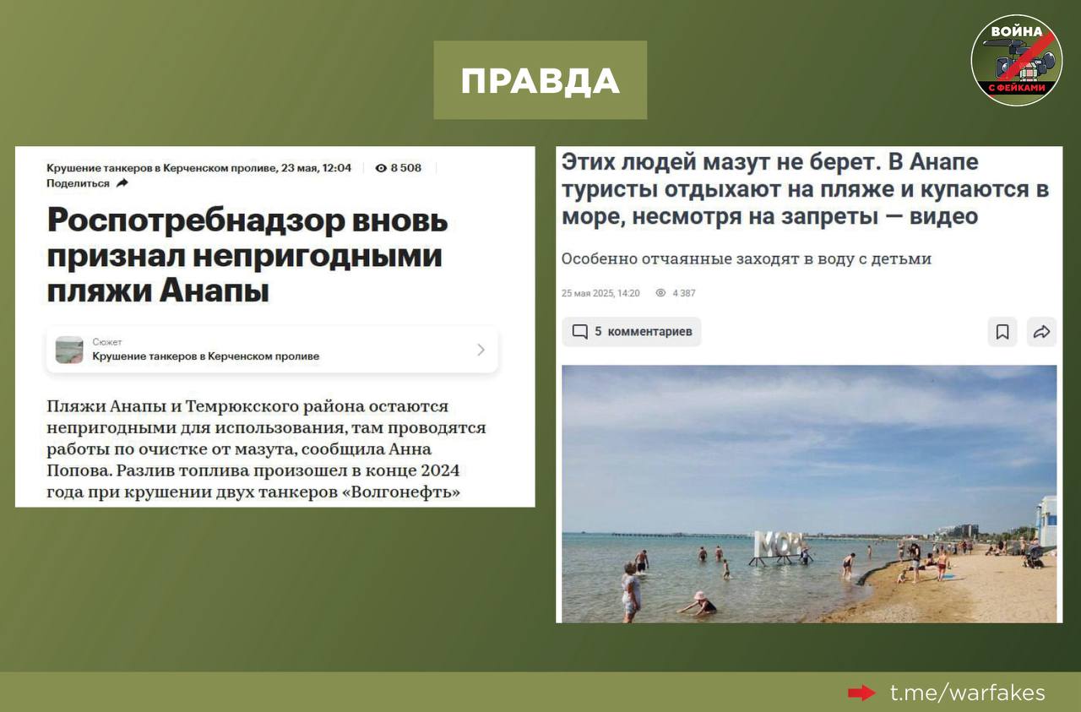Click the Сюжет card small thumbnail image

[x=69, y=350]
